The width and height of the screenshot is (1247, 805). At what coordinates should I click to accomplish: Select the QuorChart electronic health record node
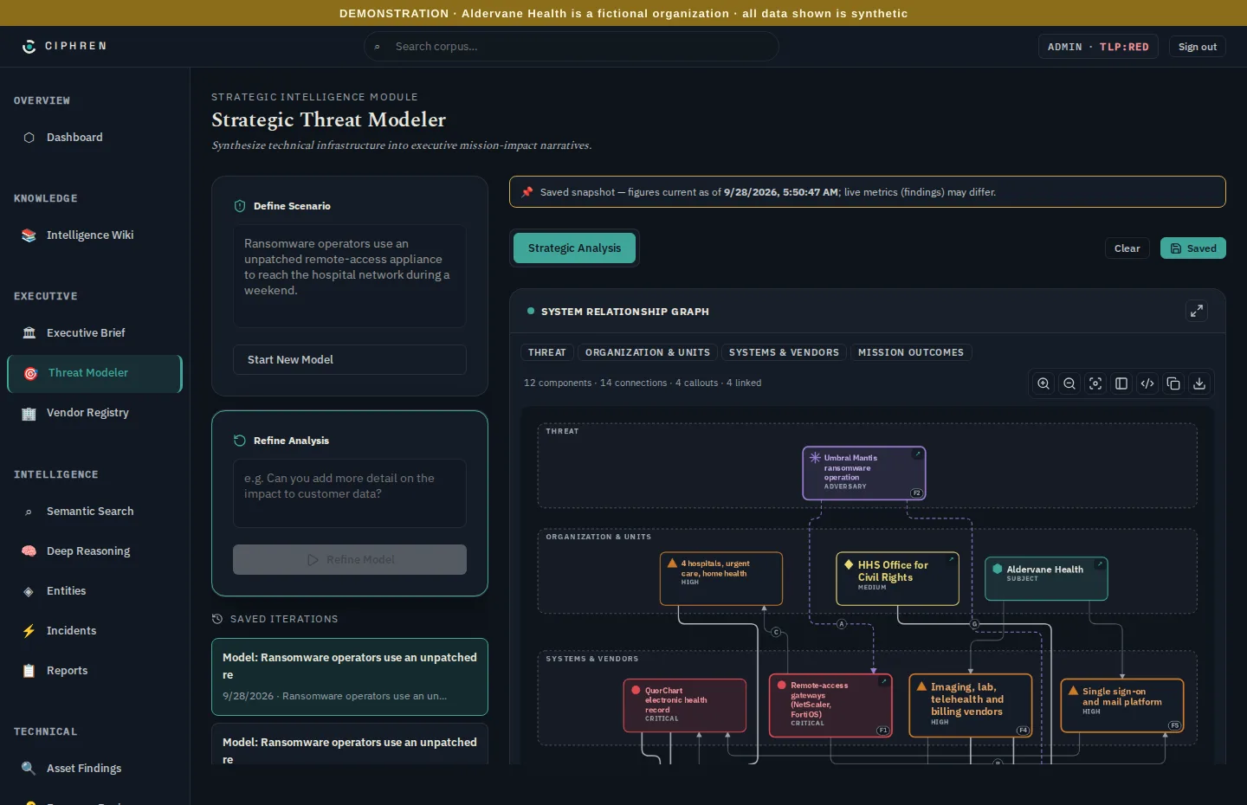685,705
